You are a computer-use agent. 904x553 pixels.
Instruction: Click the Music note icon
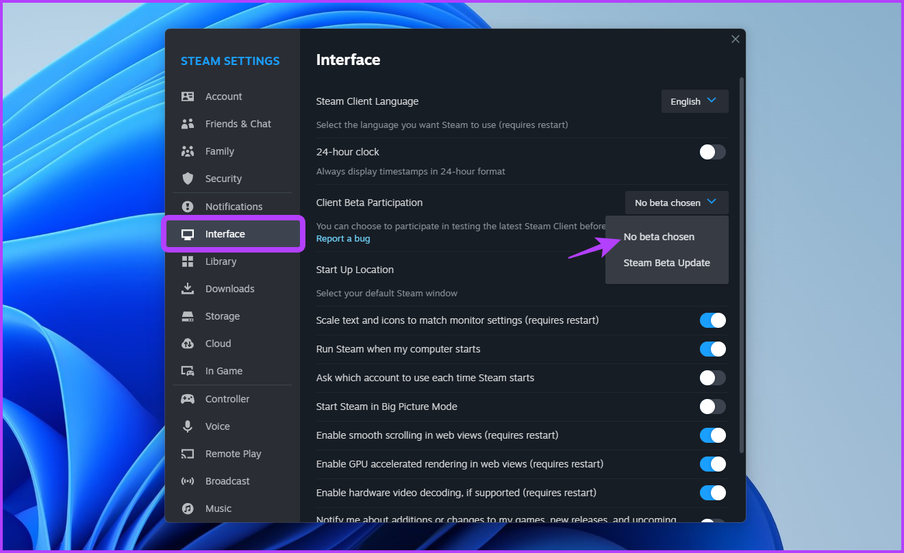[x=188, y=509]
